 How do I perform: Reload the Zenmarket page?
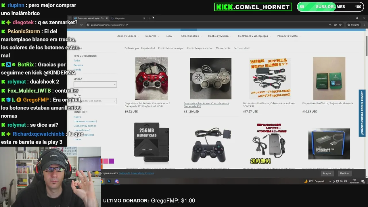pyautogui.click(x=81, y=25)
